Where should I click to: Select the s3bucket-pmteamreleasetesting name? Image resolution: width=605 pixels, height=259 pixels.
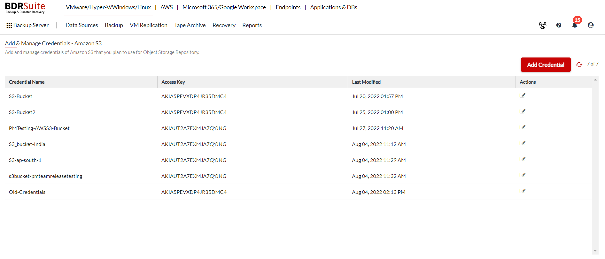click(46, 176)
